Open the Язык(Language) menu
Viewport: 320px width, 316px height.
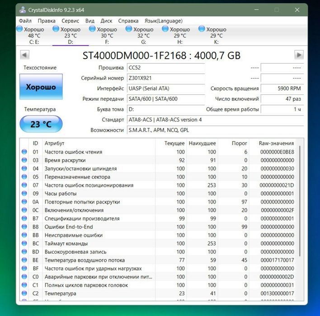pos(164,21)
